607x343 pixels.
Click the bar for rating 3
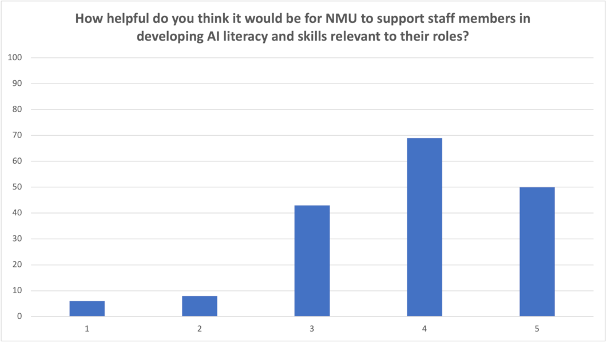click(312, 261)
